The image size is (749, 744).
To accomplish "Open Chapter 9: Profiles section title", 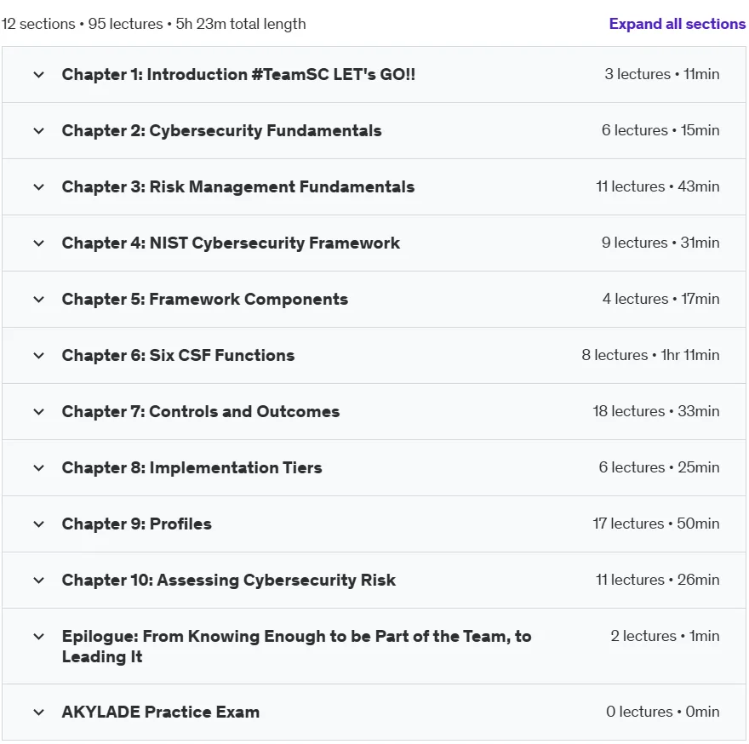I will [x=137, y=524].
